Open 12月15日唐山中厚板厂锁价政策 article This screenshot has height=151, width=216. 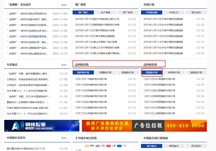(96, 42)
